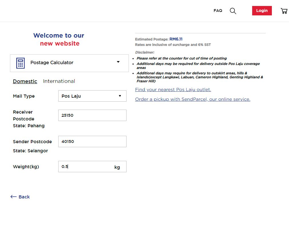The height and width of the screenshot is (242, 289).
Task: Click the 'Welcome to our new website' heading
Action: coord(59,39)
